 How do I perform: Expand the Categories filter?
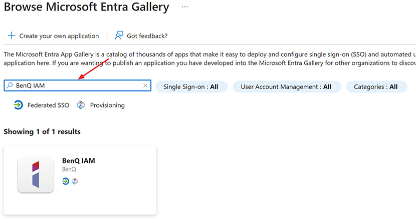pyautogui.click(x=375, y=86)
